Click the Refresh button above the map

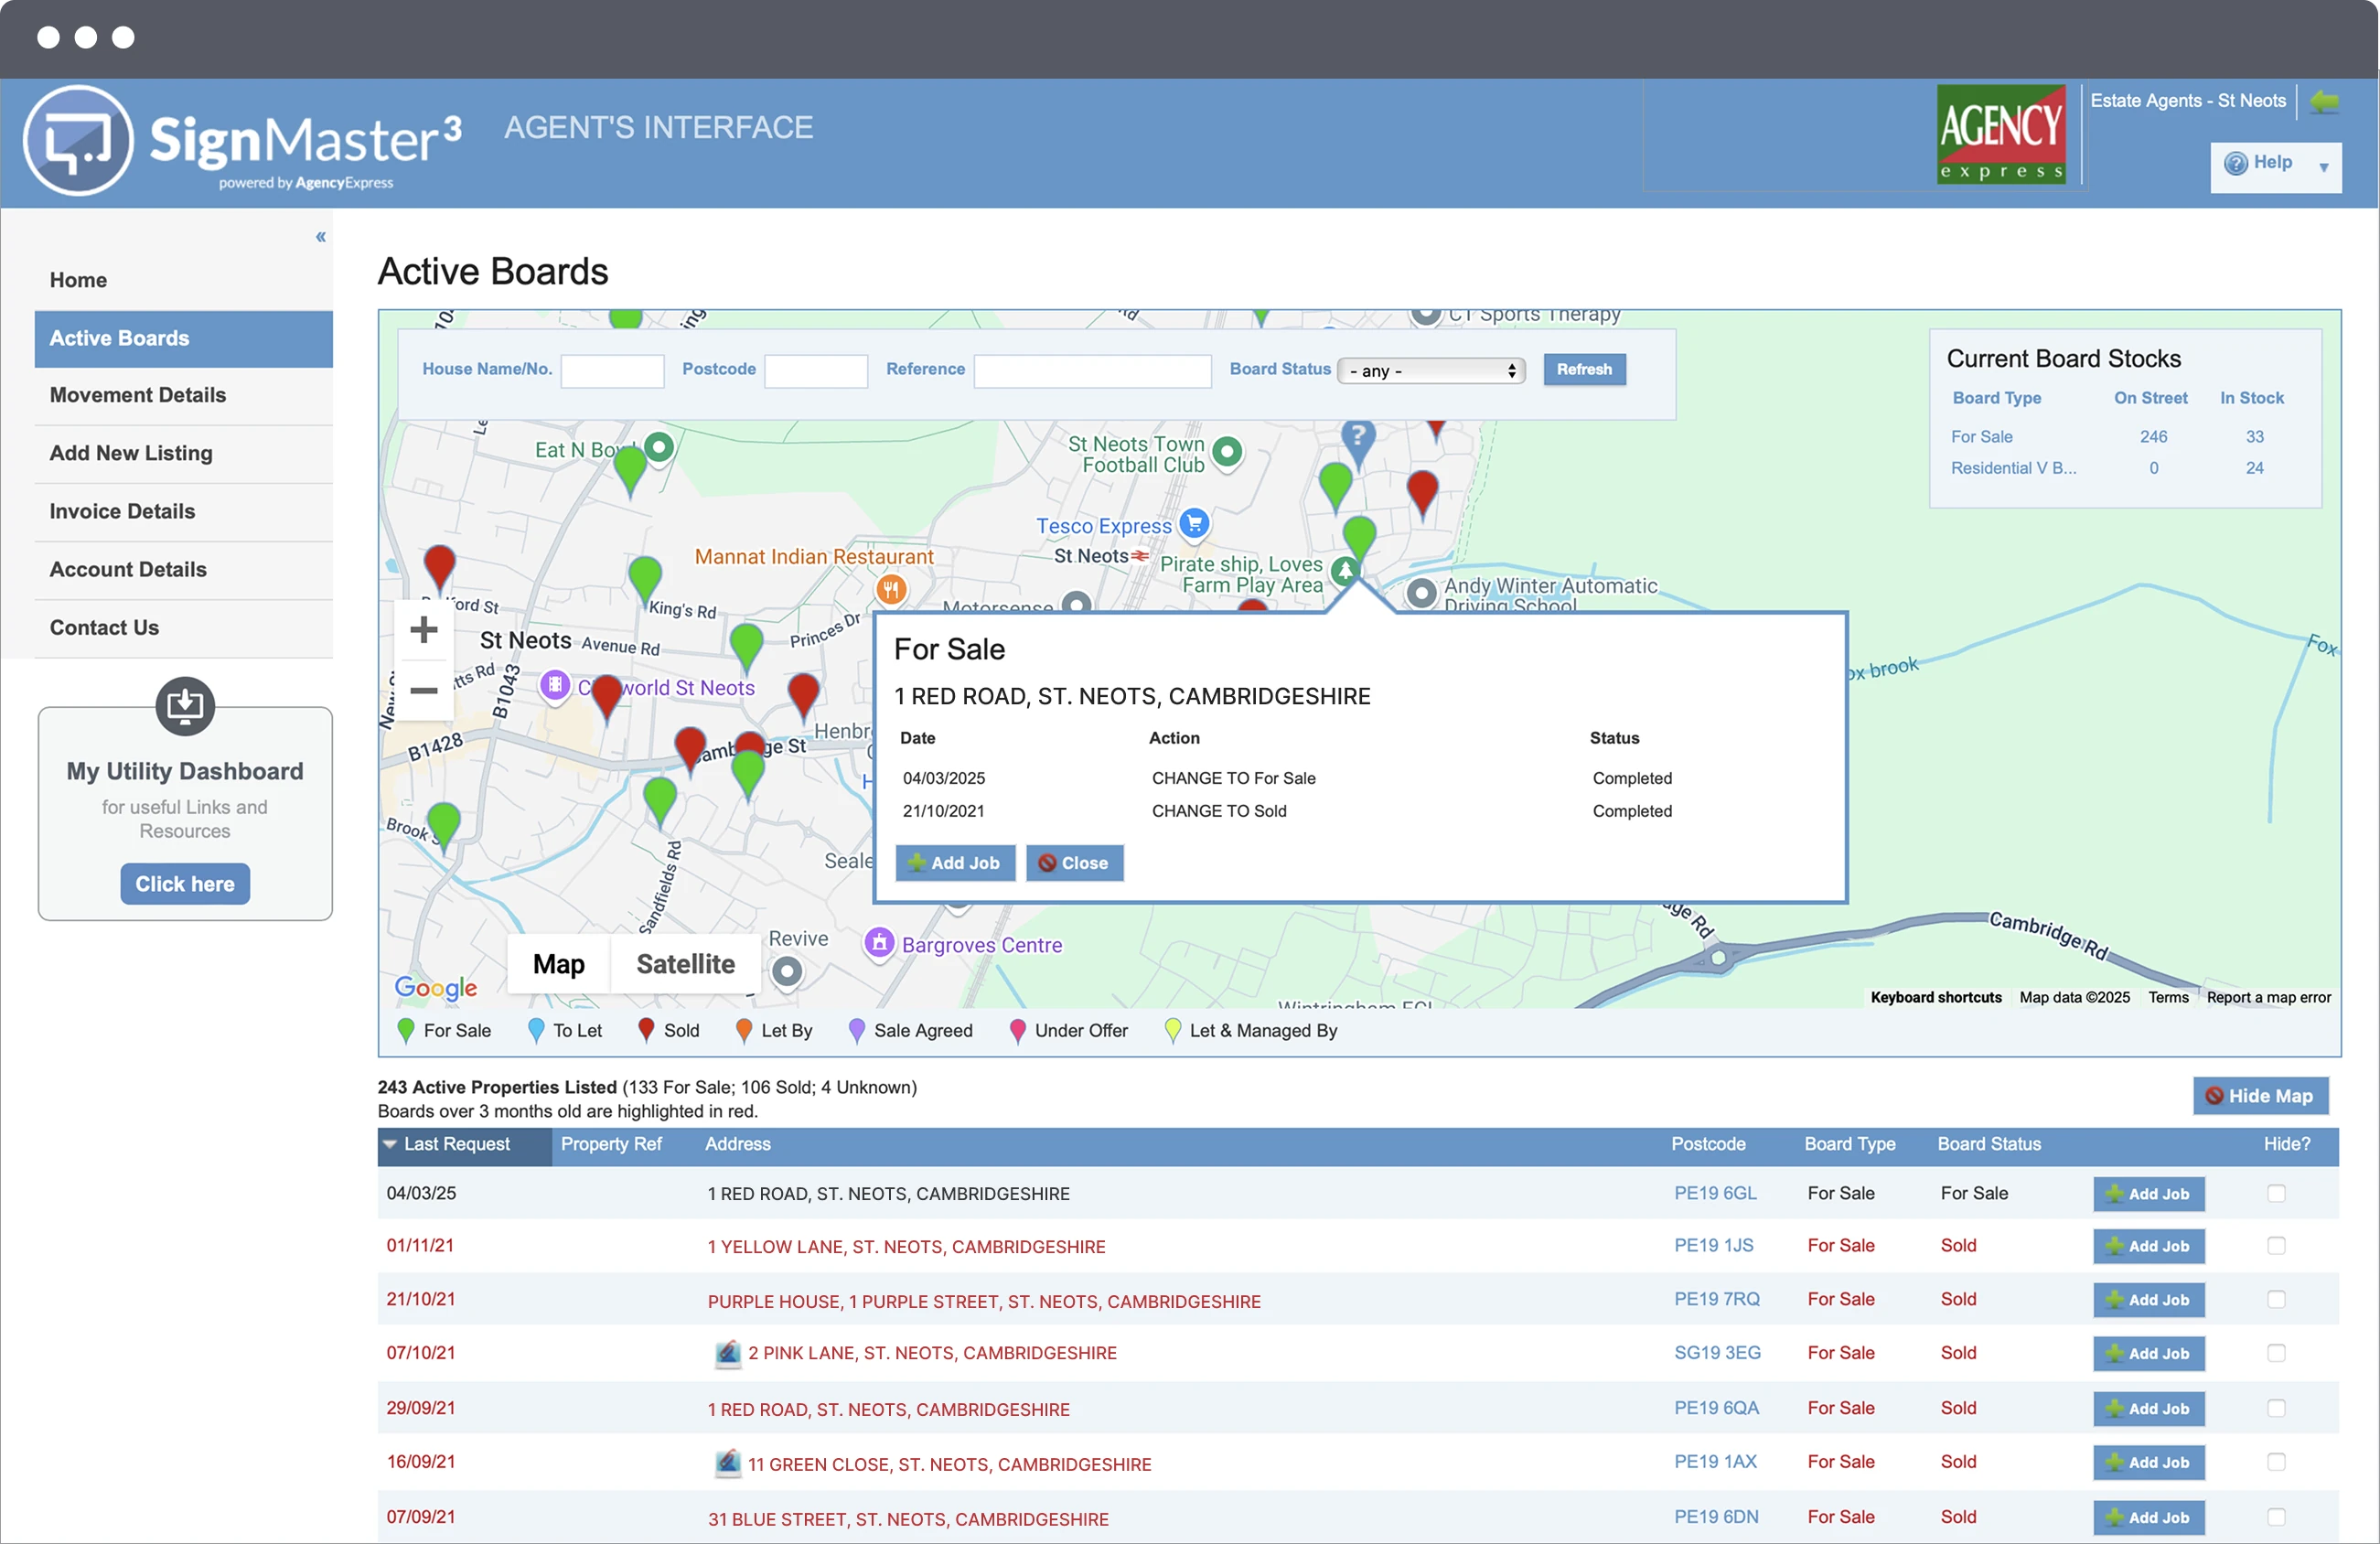1584,369
